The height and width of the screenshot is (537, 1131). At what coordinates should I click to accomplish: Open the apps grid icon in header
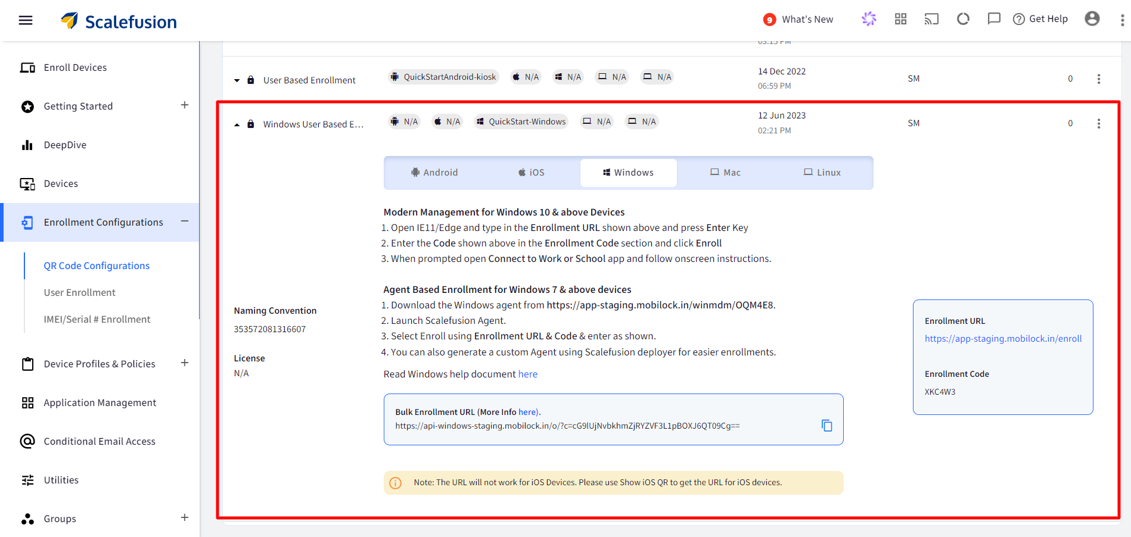click(900, 19)
